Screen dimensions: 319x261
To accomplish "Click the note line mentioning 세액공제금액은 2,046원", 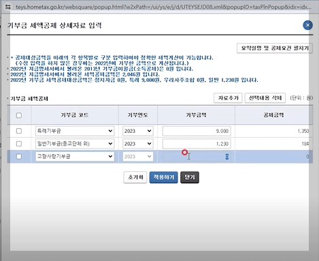I will (x=85, y=74).
